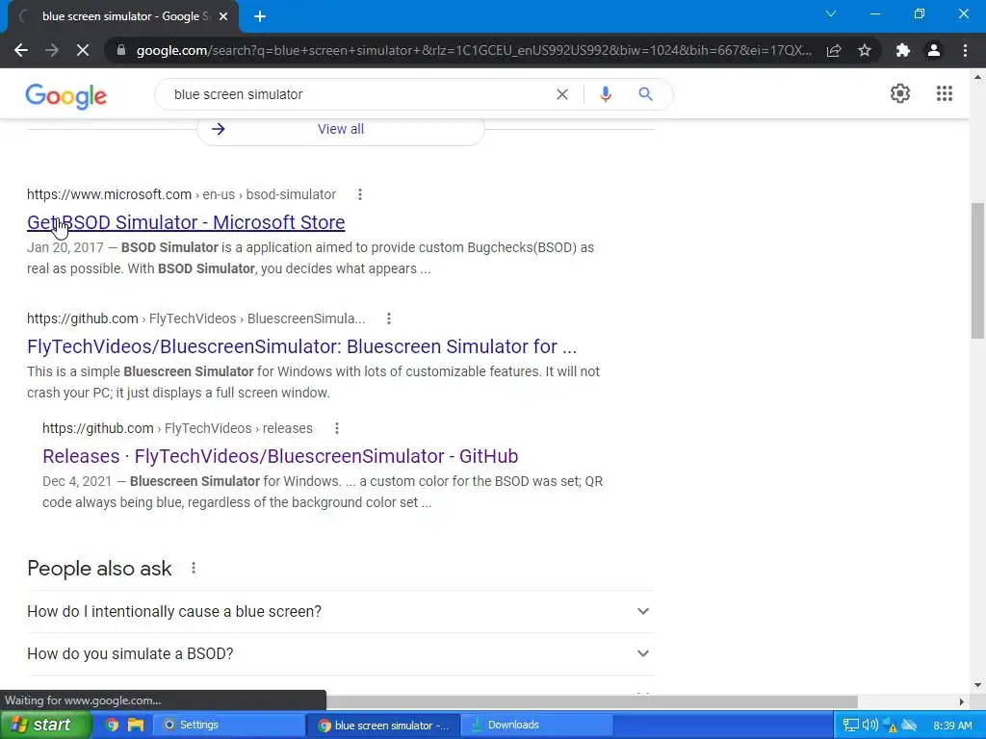
Task: Open options for the Microsoft Store result
Action: click(360, 194)
